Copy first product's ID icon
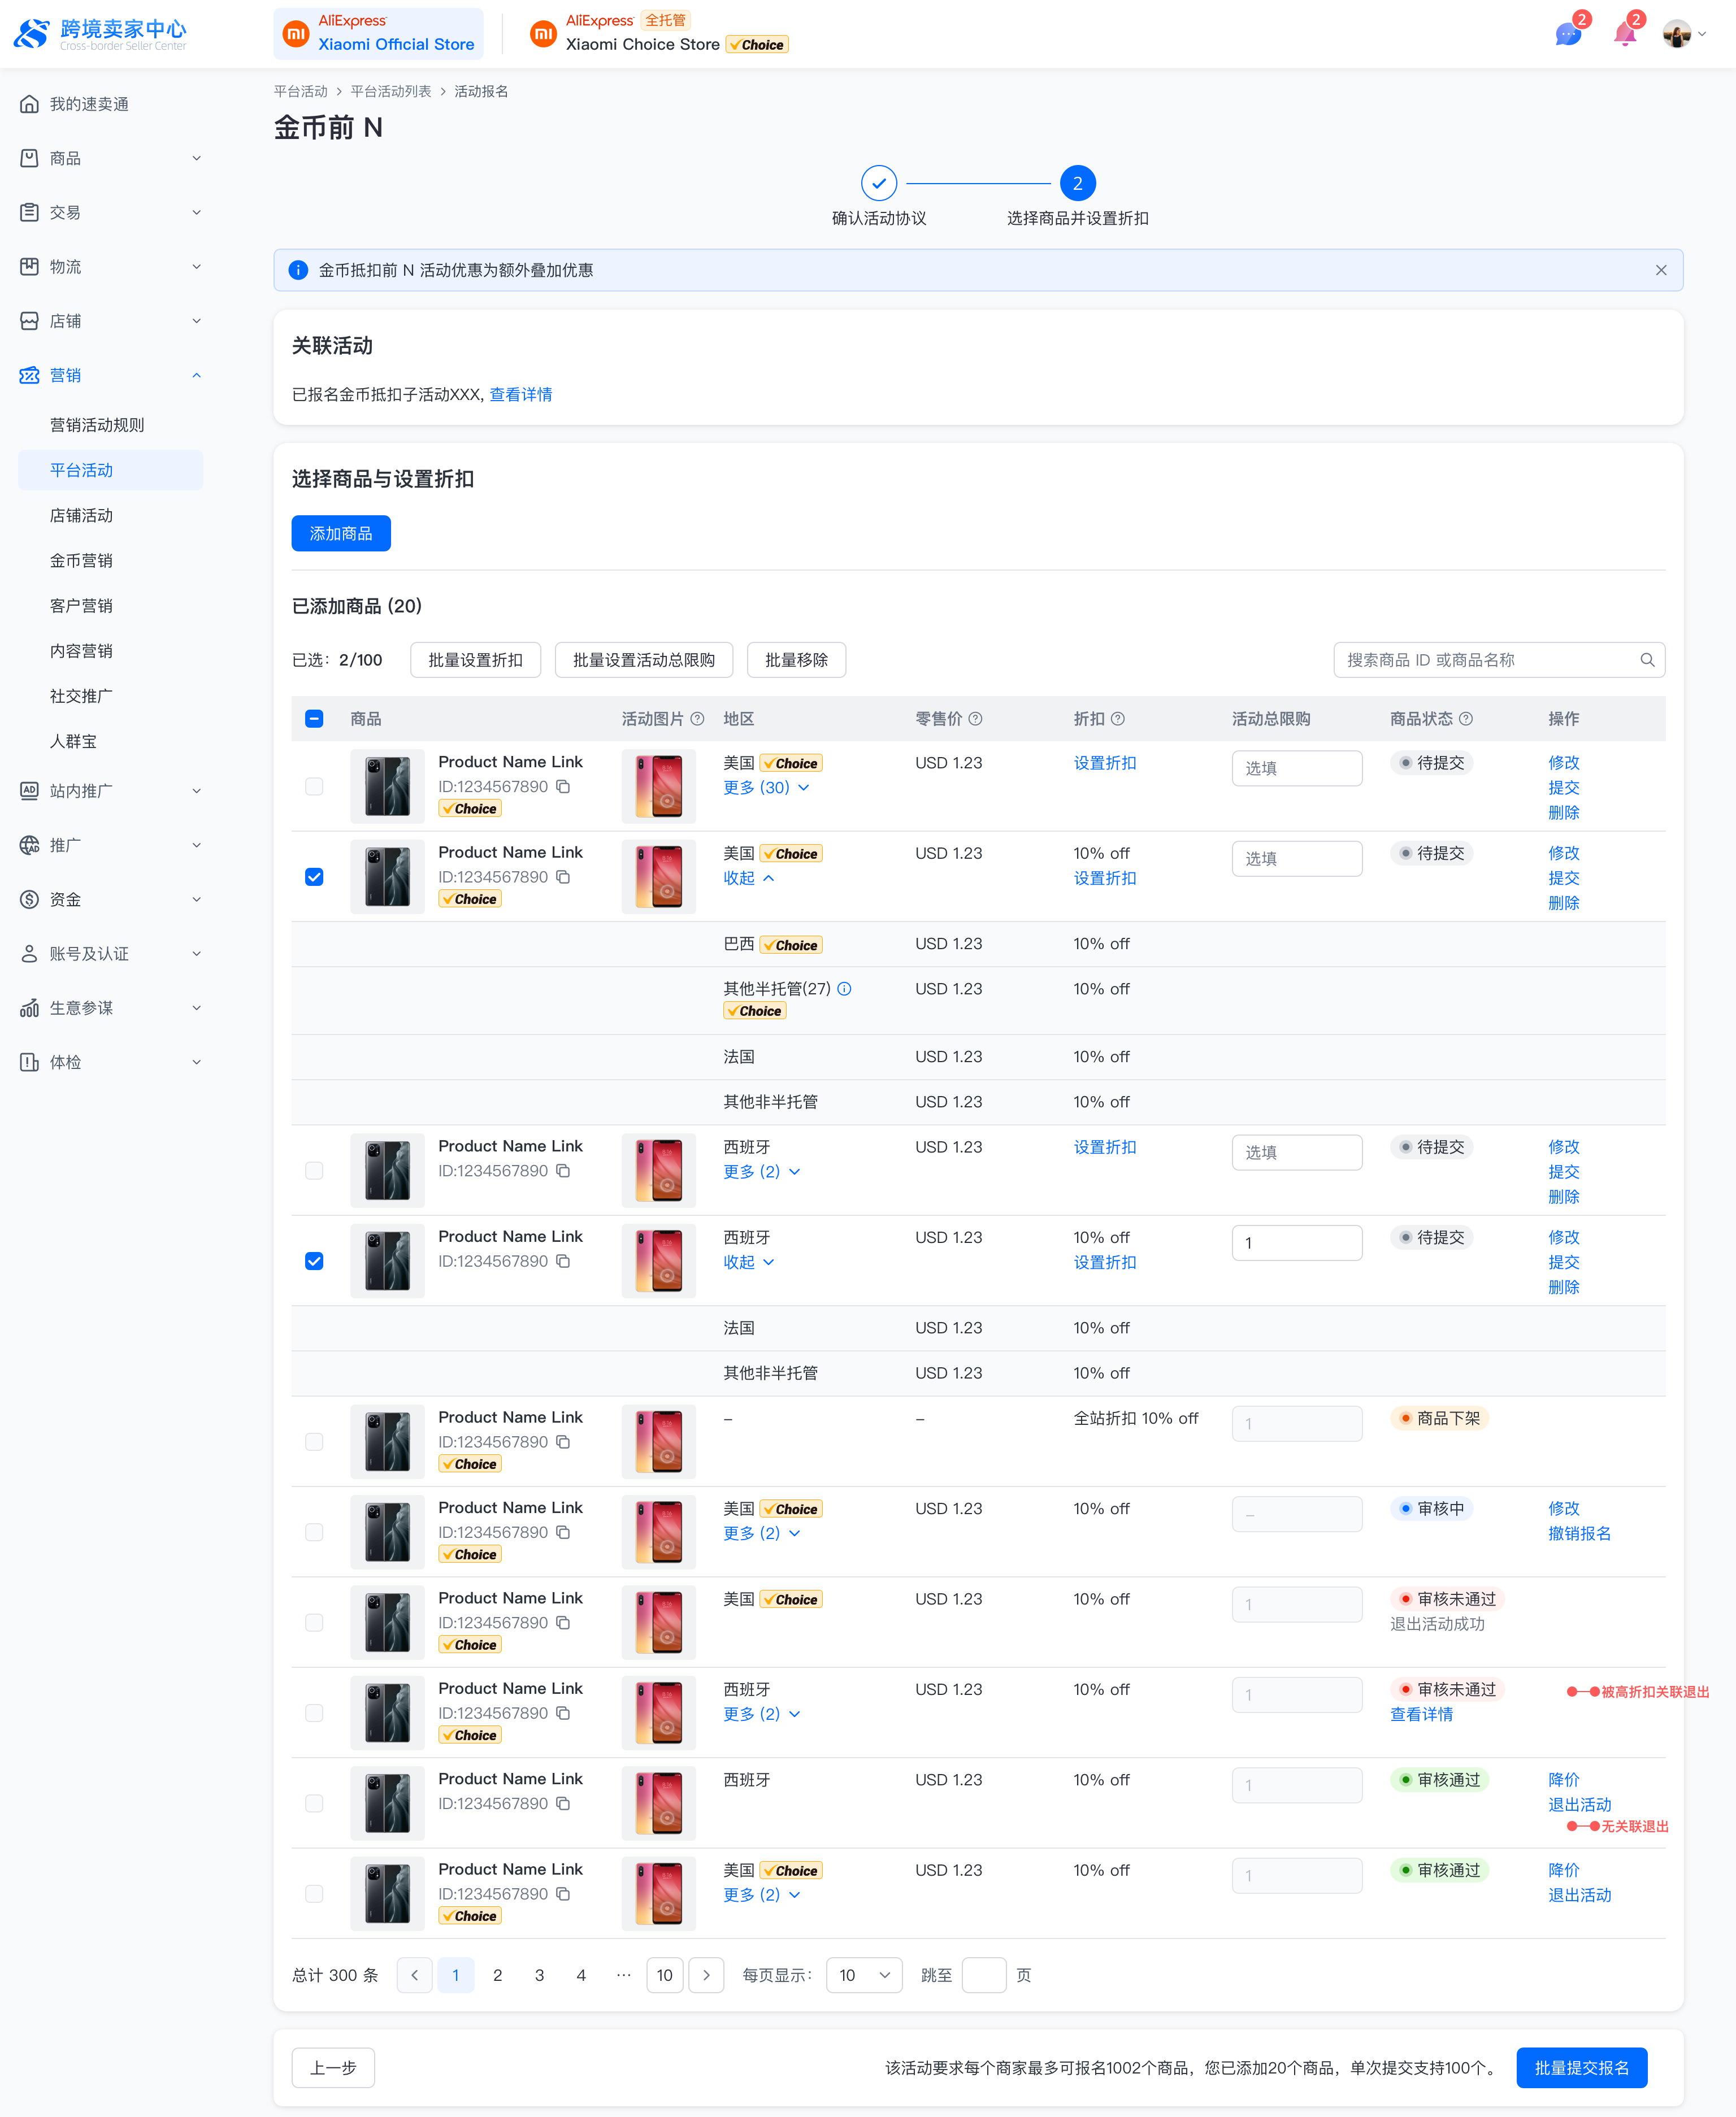The image size is (1736, 2117). (563, 786)
